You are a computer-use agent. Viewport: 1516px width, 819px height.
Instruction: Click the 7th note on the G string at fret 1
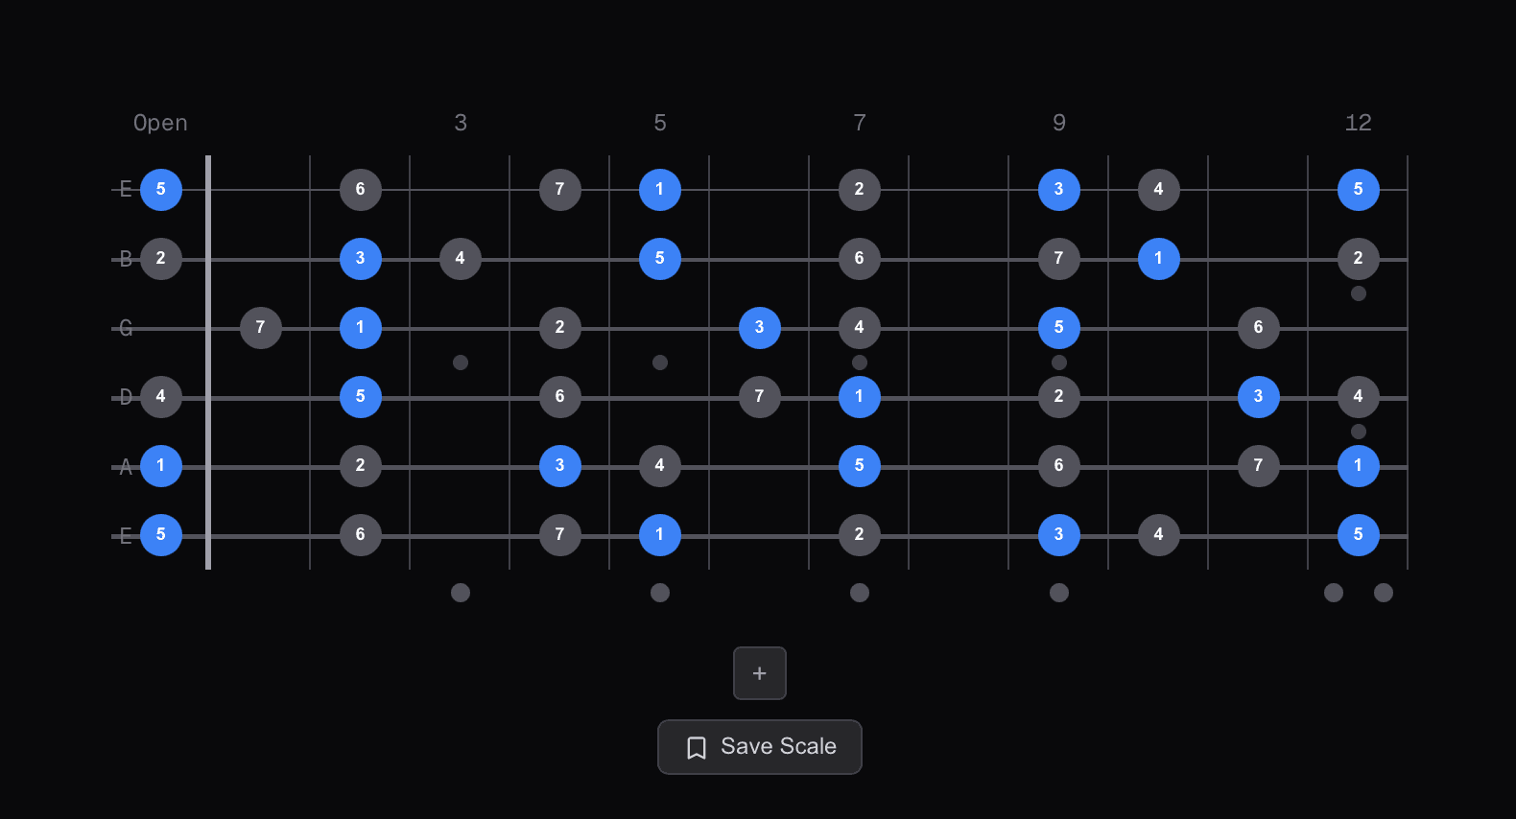(x=260, y=327)
